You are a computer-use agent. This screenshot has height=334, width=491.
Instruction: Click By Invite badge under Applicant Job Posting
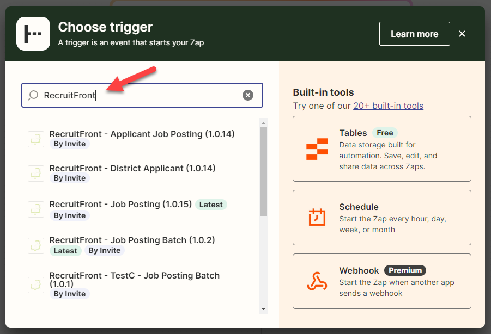pos(70,144)
